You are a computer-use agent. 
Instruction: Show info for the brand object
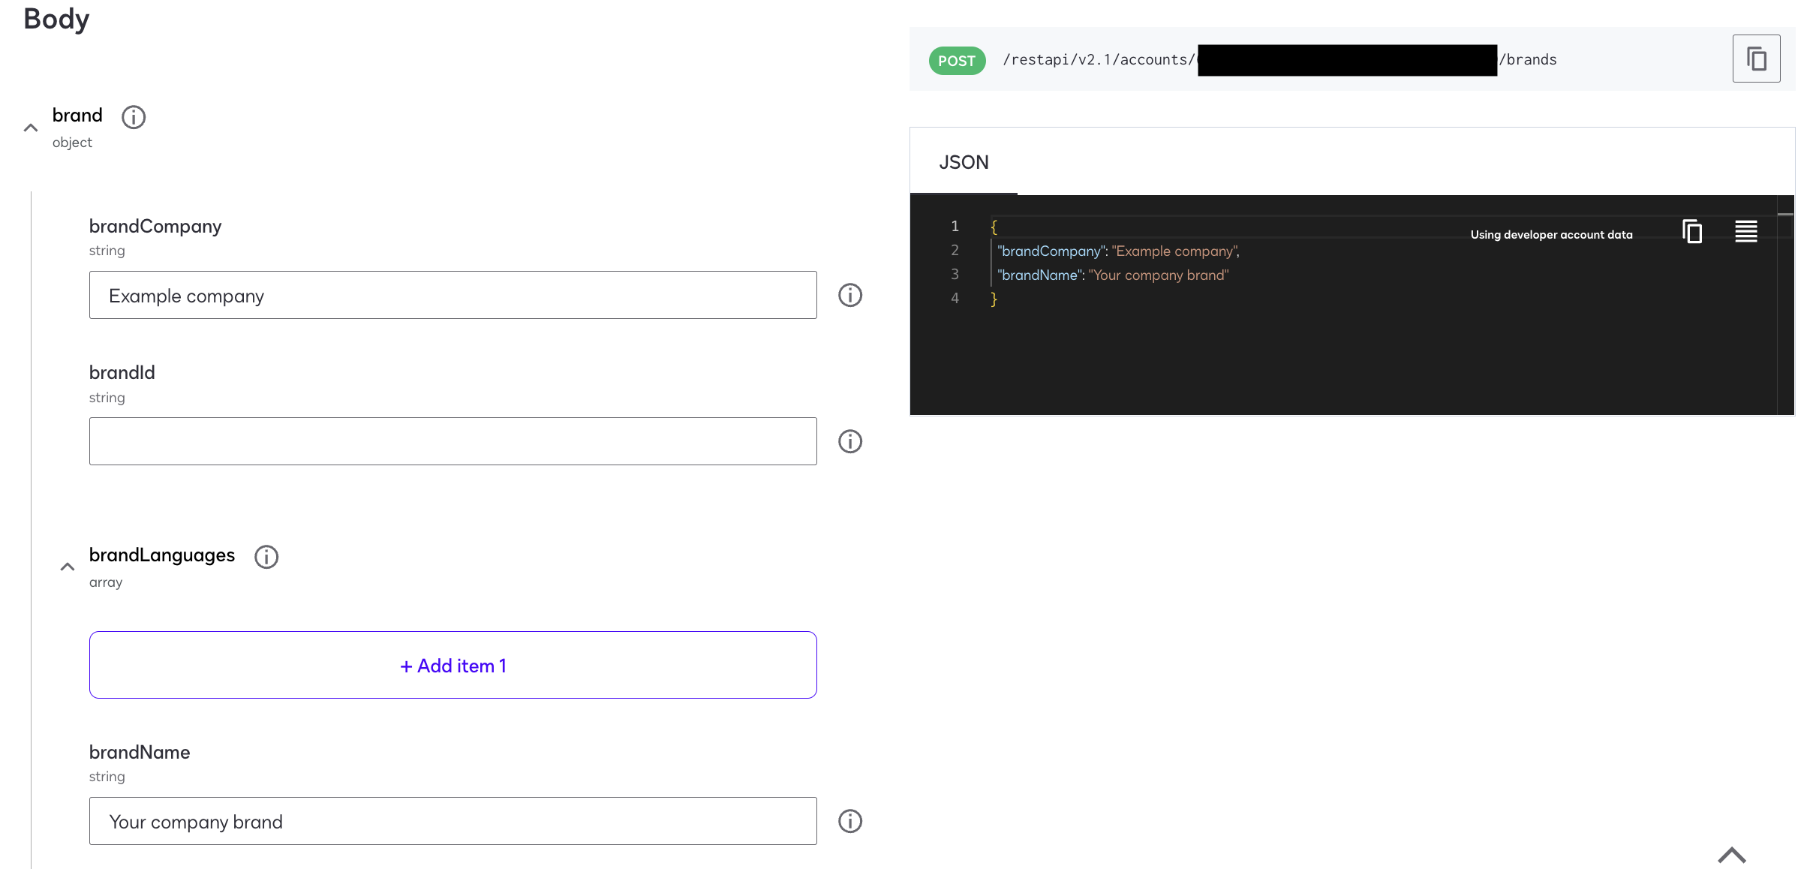pyautogui.click(x=134, y=117)
